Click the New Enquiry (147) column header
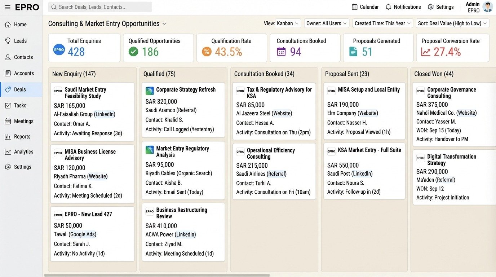This screenshot has height=277, width=496. click(74, 74)
